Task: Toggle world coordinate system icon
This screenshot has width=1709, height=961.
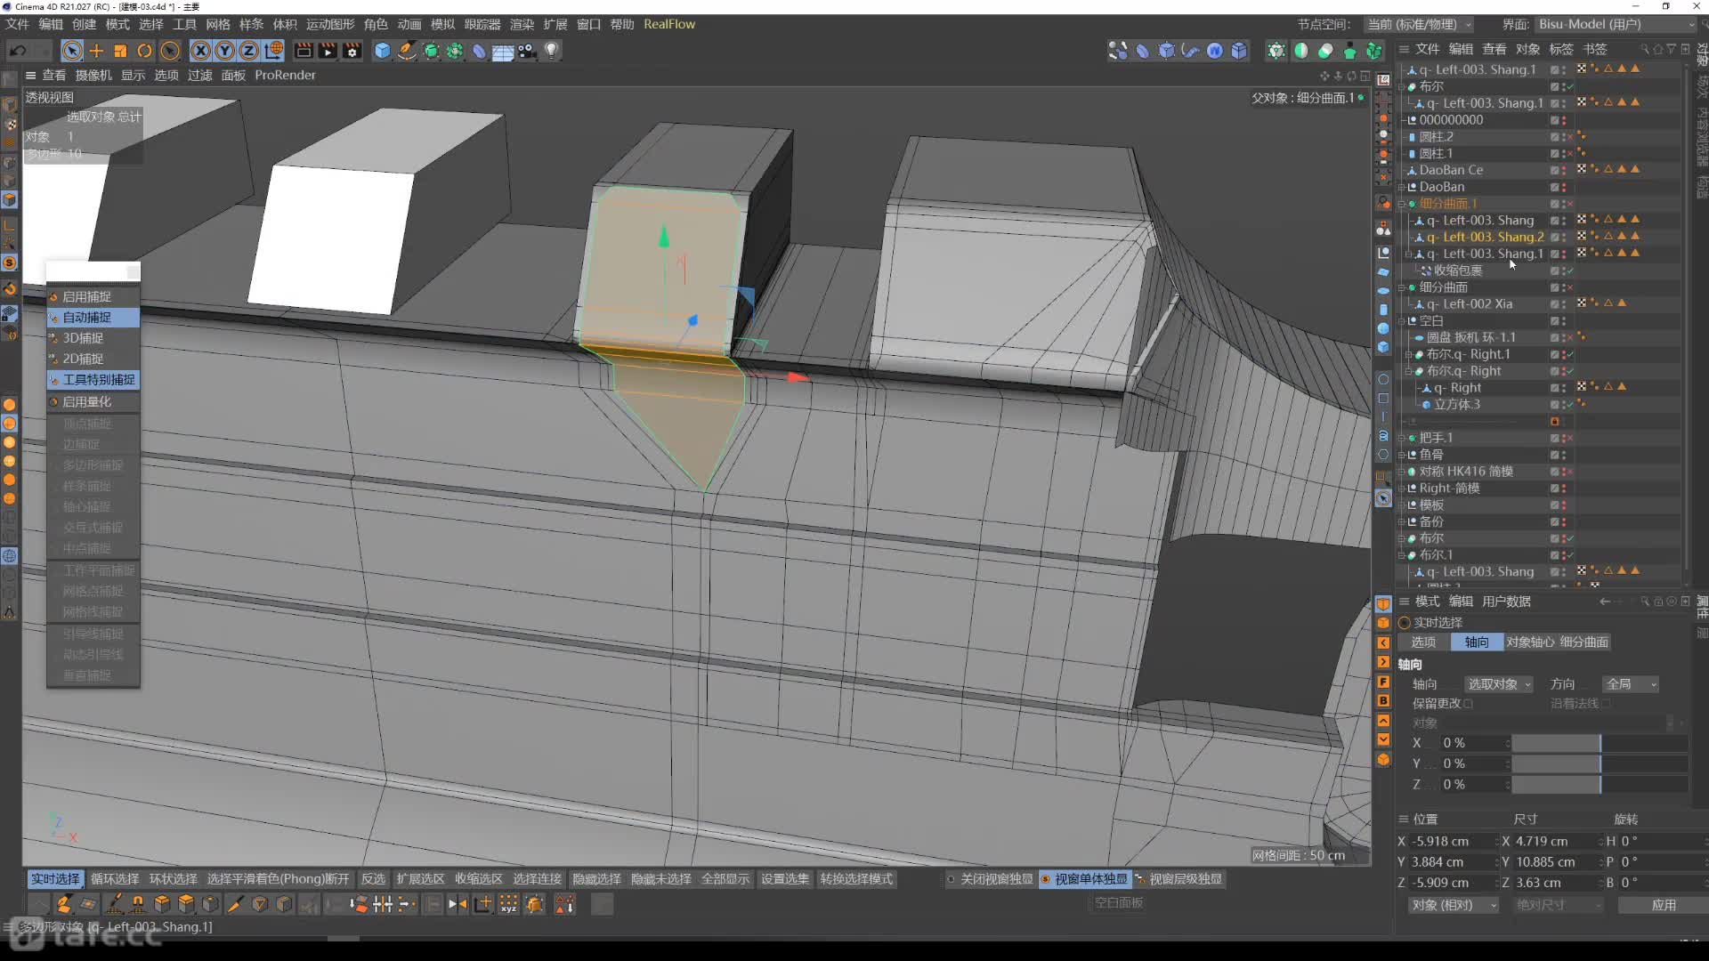Action: pos(274,51)
